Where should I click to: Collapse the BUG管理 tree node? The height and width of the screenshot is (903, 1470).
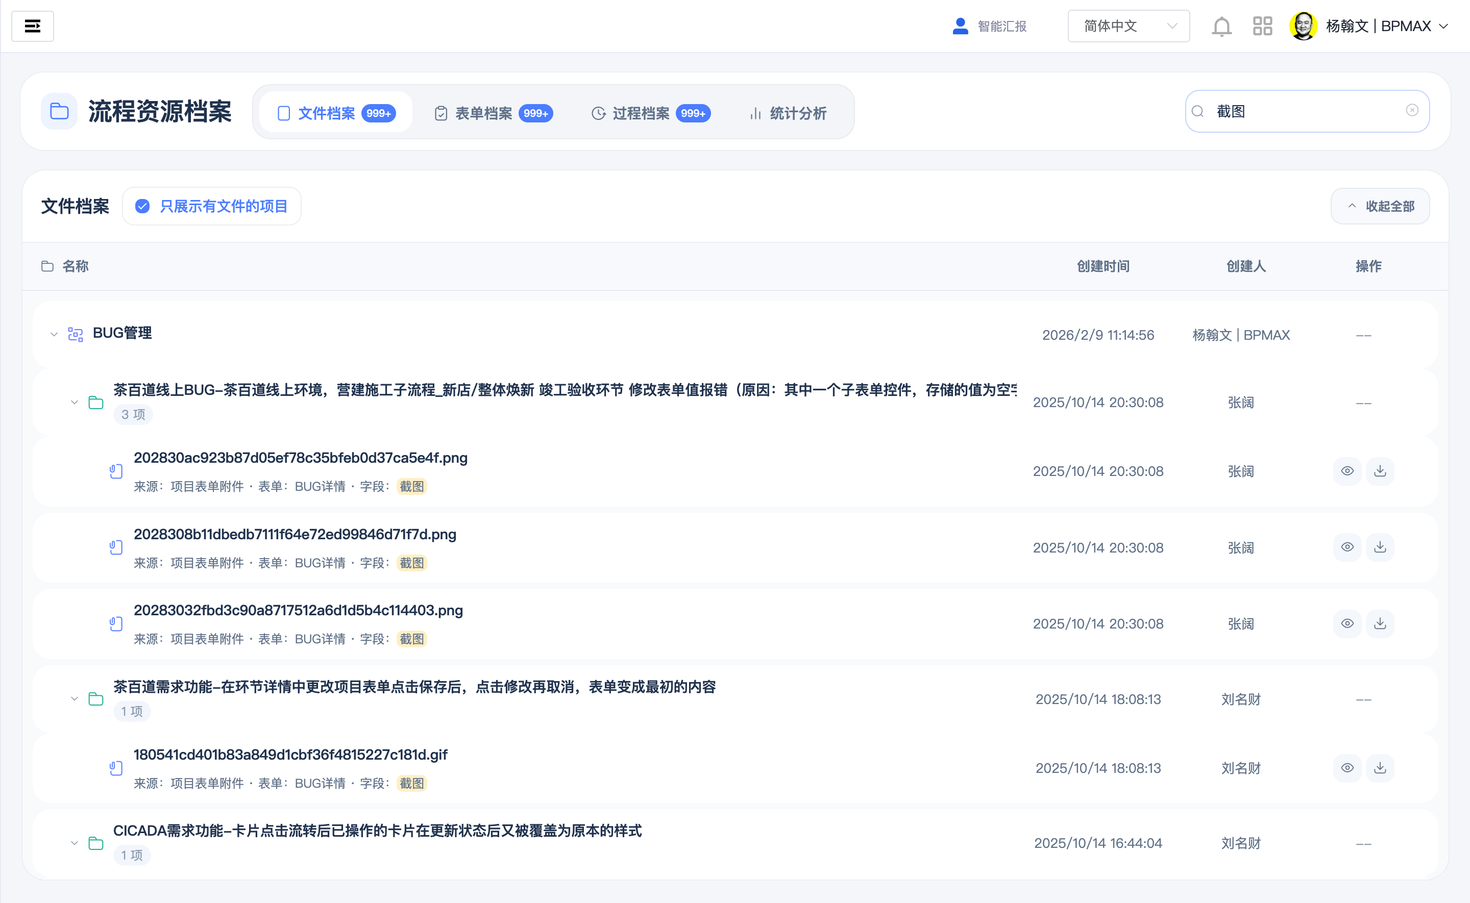(x=53, y=335)
